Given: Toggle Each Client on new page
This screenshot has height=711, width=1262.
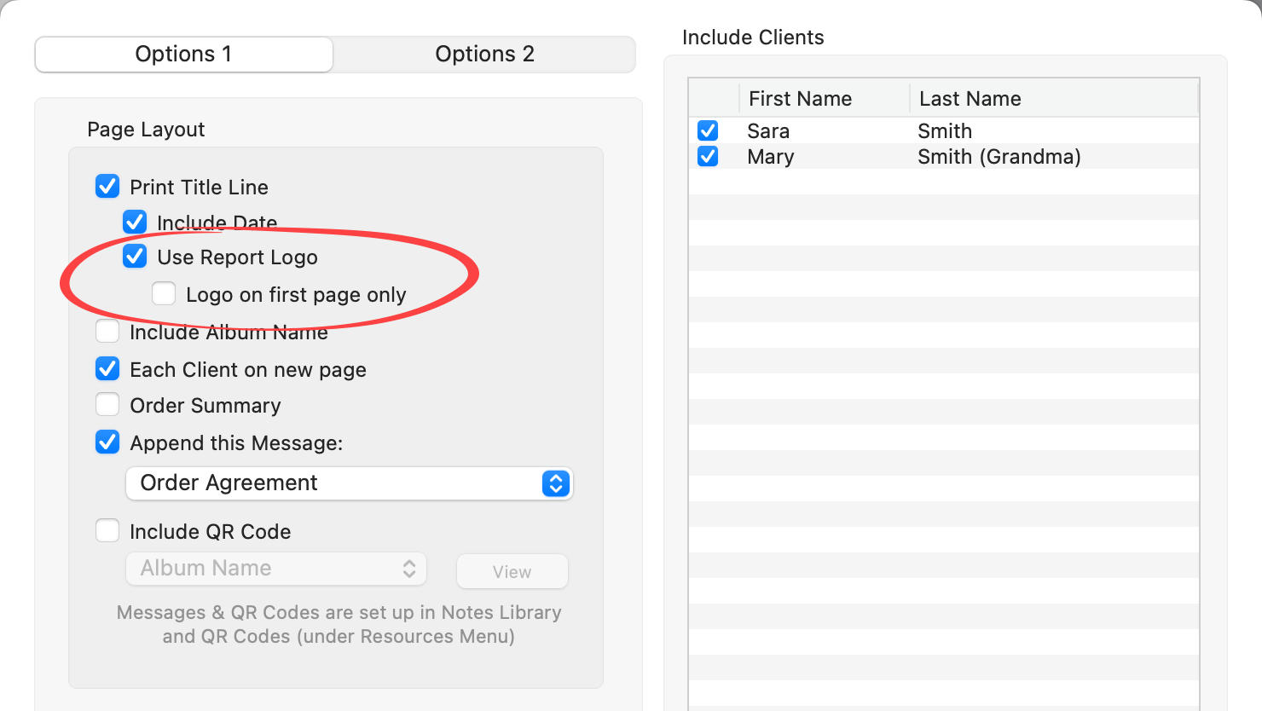Looking at the screenshot, I should point(107,369).
